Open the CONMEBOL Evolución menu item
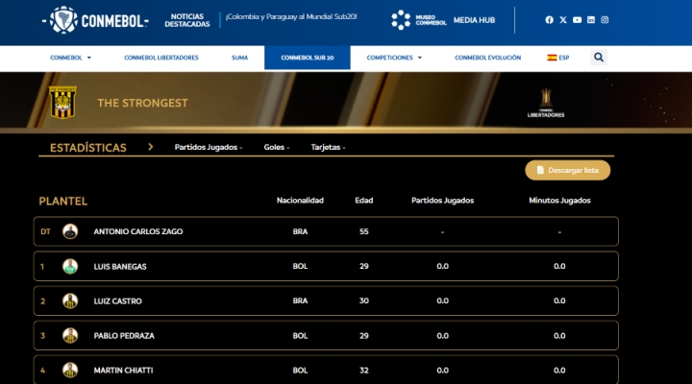 487,58
